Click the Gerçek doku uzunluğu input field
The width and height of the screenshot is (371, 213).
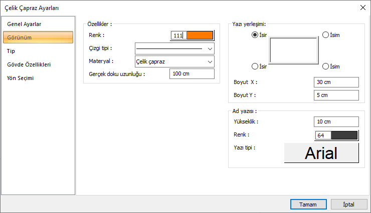(192, 74)
